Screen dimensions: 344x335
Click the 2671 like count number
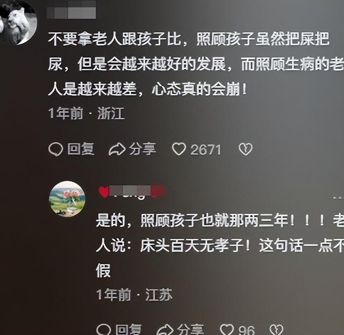coord(205,149)
